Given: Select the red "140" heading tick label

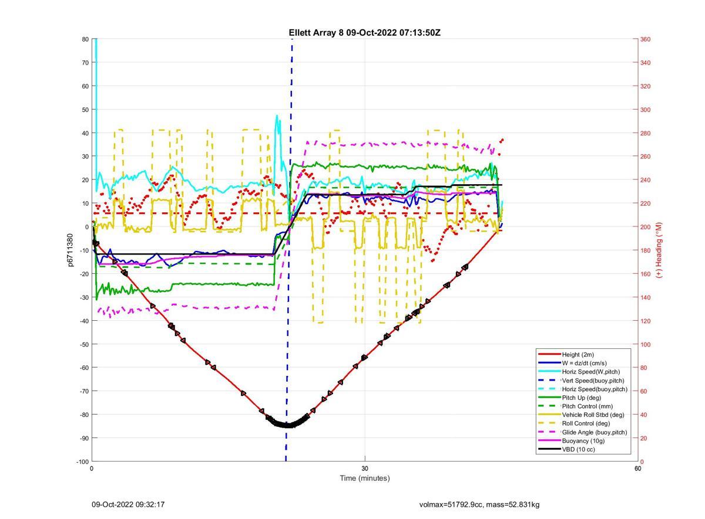Looking at the screenshot, I should 645,297.
